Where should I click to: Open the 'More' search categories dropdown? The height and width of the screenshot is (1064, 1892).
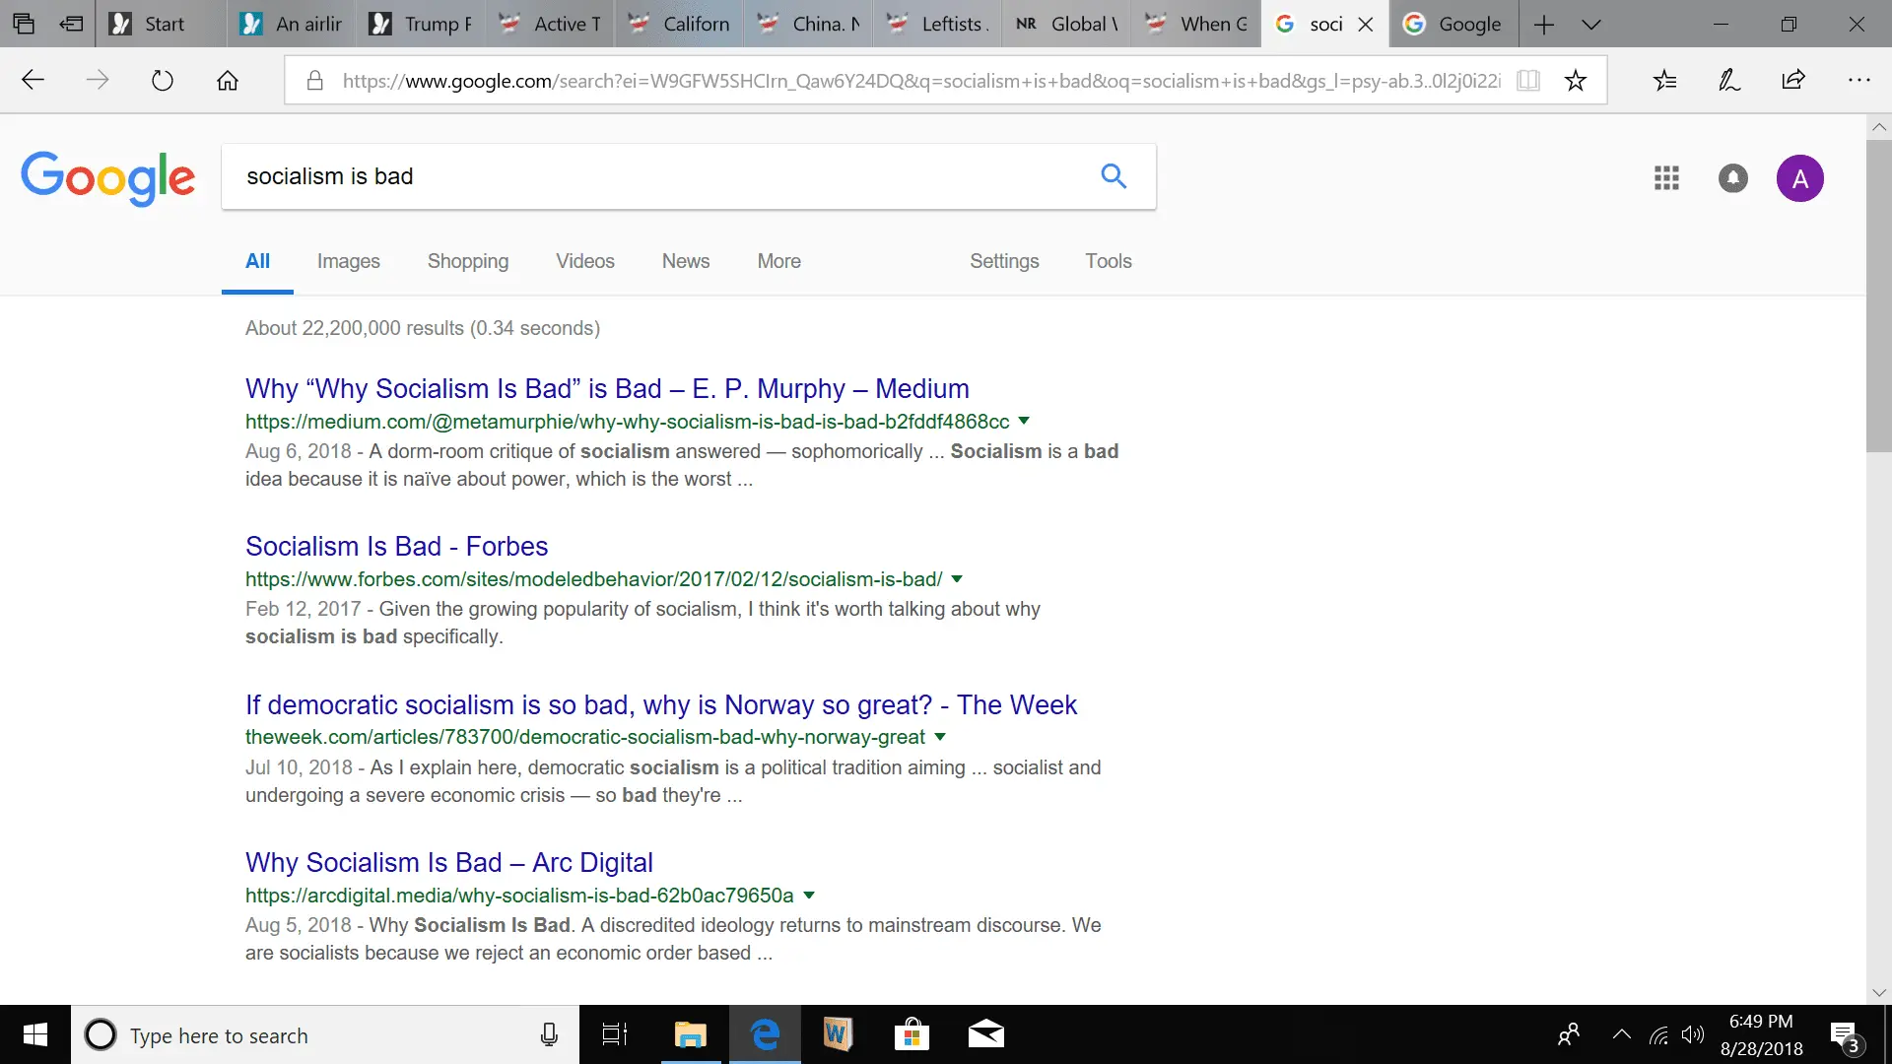[x=778, y=260]
